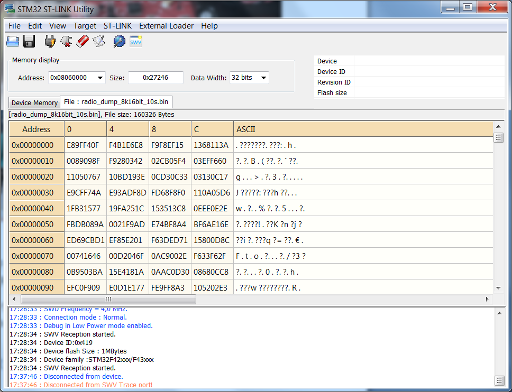This screenshot has width=512, height=392.
Task: Open the Data Width dropdown
Action: pyautogui.click(x=263, y=78)
